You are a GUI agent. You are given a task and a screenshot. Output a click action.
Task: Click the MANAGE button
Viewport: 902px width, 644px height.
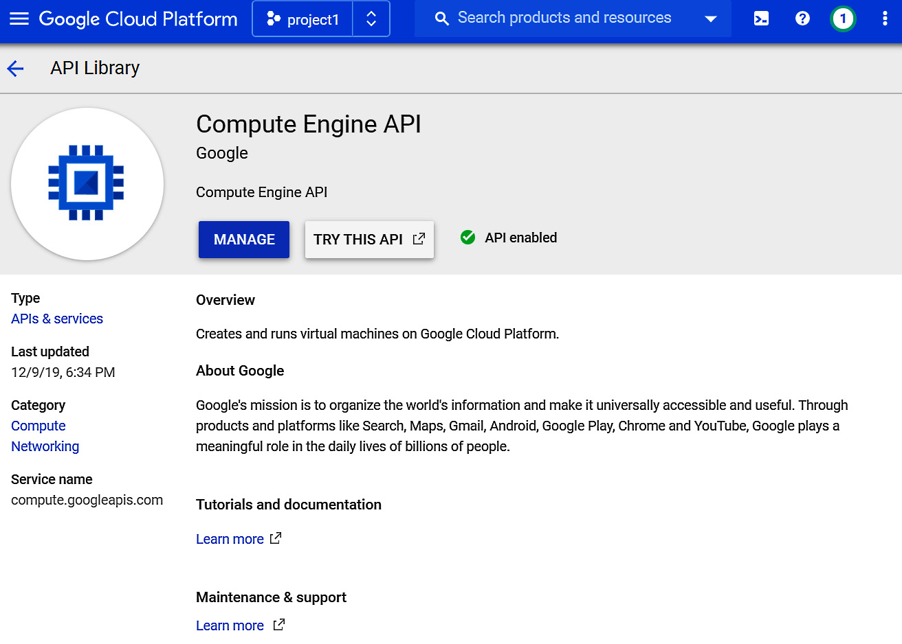point(244,240)
